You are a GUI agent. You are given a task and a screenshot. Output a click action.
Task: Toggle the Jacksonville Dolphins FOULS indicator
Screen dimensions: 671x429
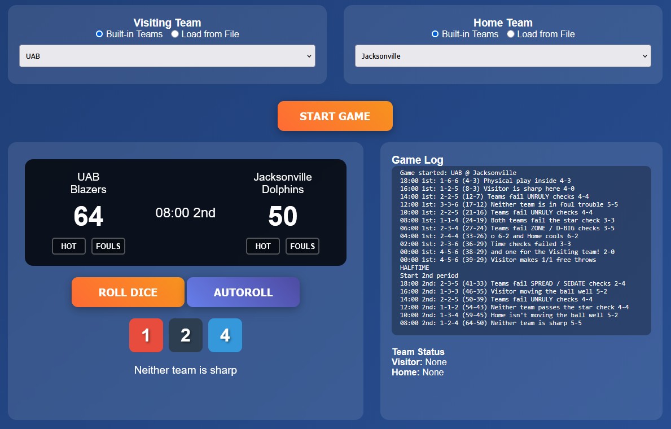[302, 246]
